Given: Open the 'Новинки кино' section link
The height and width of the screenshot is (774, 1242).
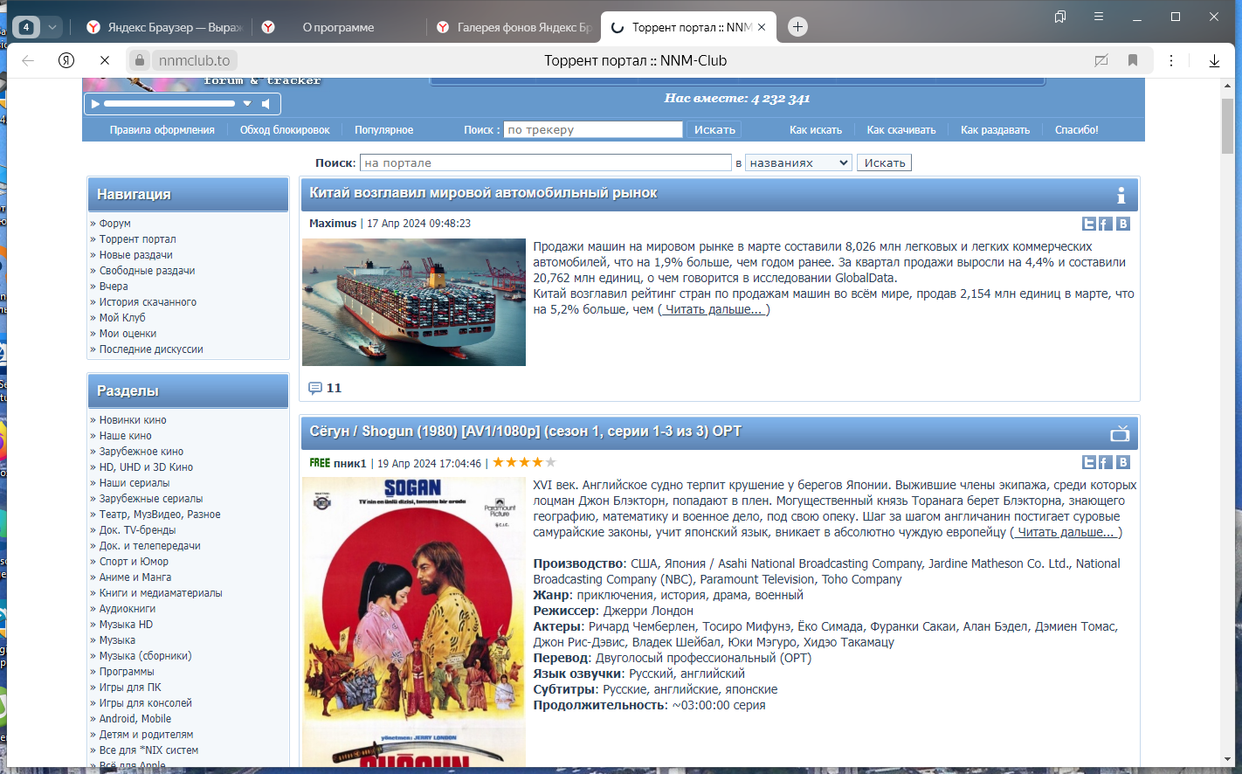Looking at the screenshot, I should [133, 420].
